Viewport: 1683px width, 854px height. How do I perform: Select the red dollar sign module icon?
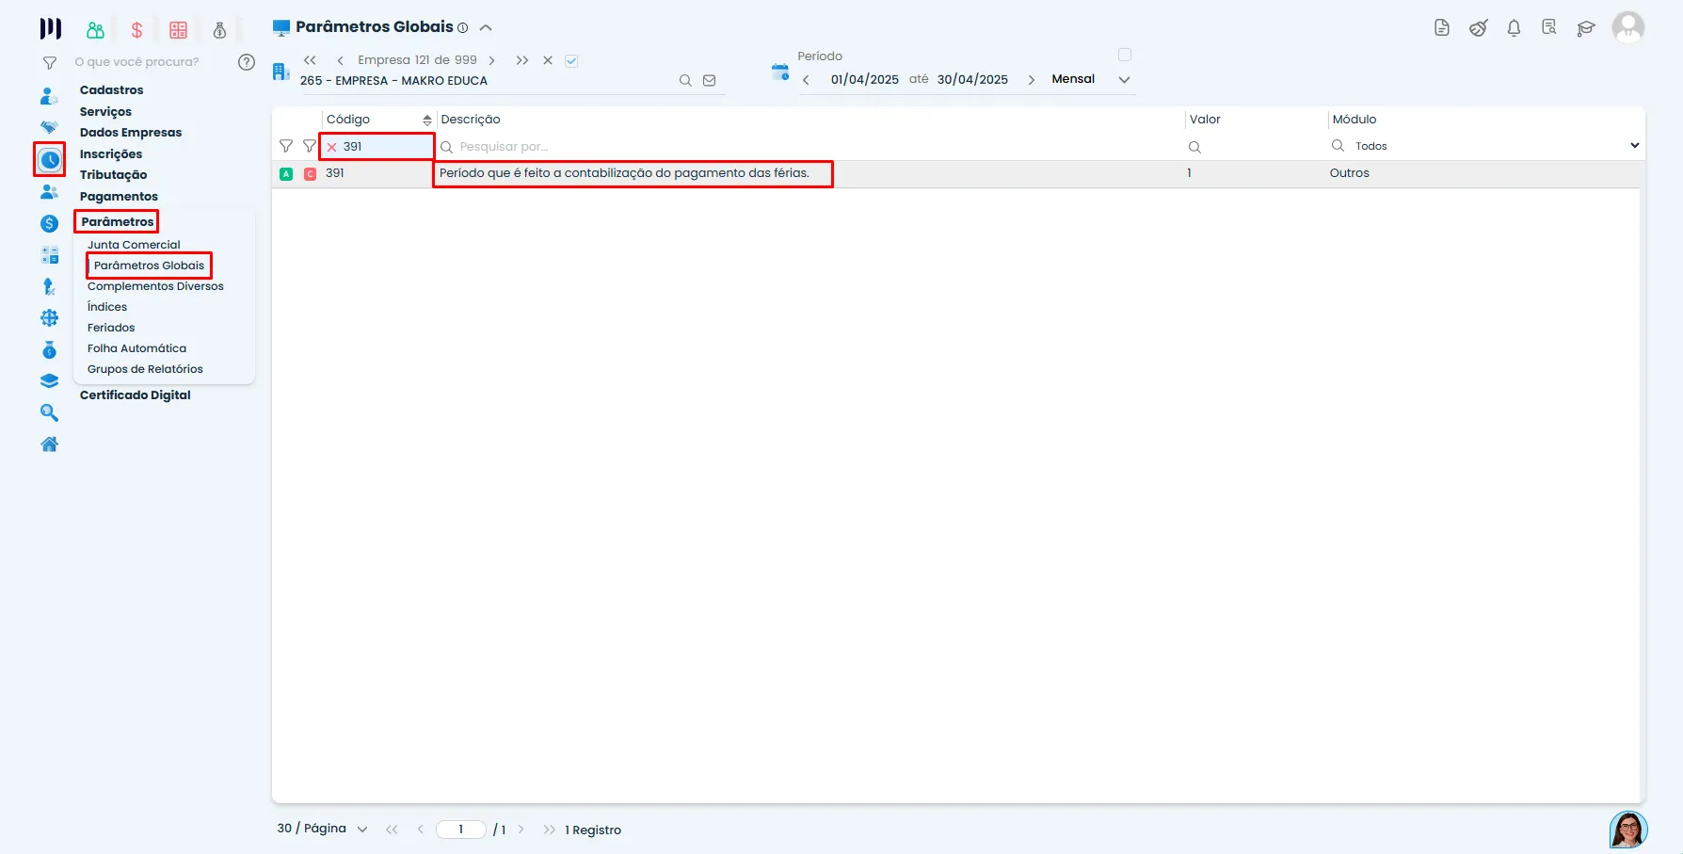tap(136, 30)
